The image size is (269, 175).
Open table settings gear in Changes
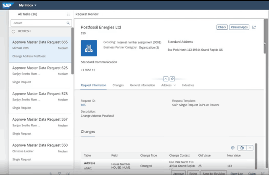(x=232, y=148)
